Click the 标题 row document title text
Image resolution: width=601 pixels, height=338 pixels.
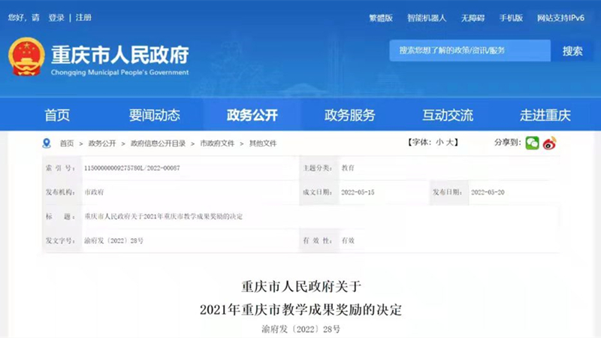[163, 216]
